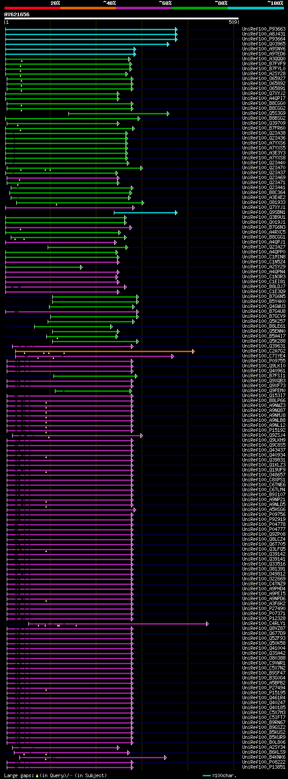This screenshot has width=288, height=779.
Task: Select hit UniRef100_Q9ZSJ4
Action: pyautogui.click(x=264, y=435)
